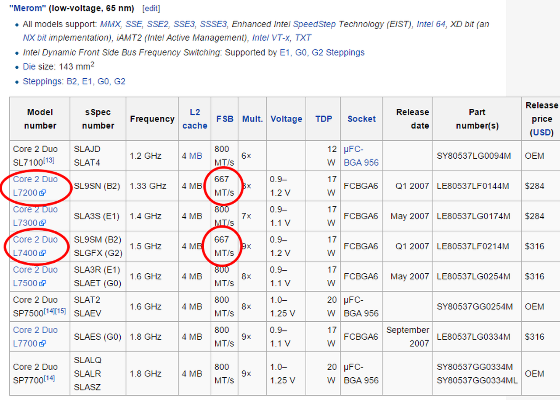Open μFC-BGA 956 link in the SP7700 row
Screen dimensions: 560x400
(x=361, y=374)
